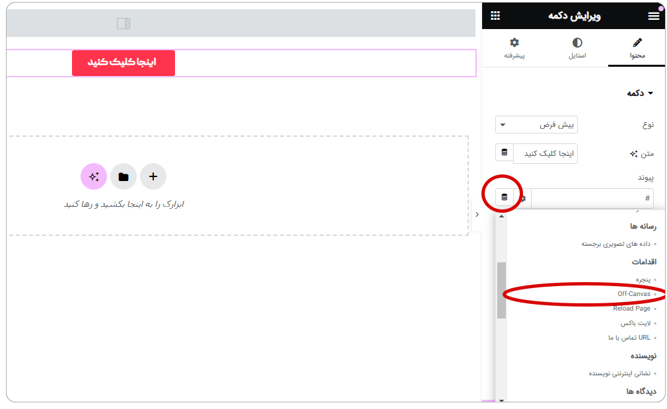The image size is (667, 409).
Task: Click the dynamic tags icon beside text field
Action: (x=505, y=153)
